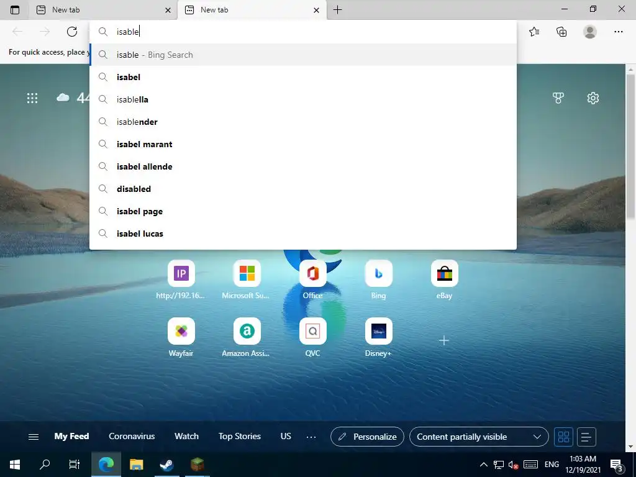The width and height of the screenshot is (636, 477).
Task: Select Coronavirus feed category
Action: click(x=132, y=437)
